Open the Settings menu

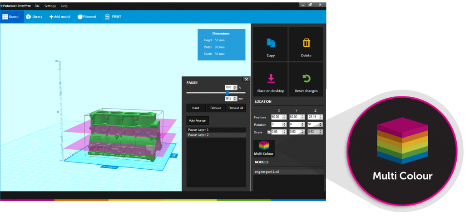(x=50, y=6)
